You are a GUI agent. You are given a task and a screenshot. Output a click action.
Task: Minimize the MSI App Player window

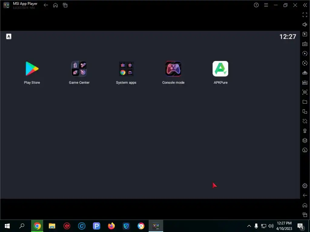276,5
